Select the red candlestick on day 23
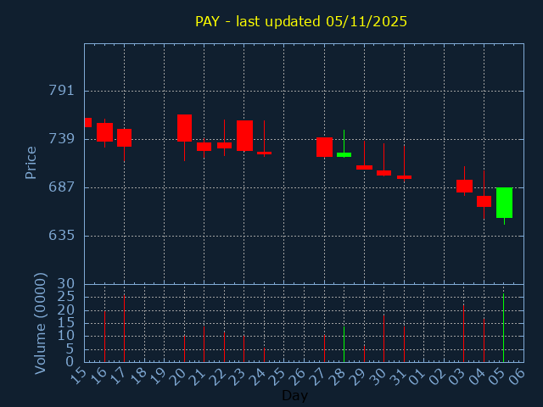This screenshot has width=543, height=407. (x=244, y=136)
